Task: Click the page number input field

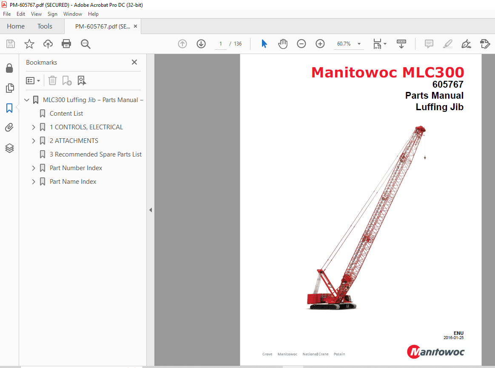Action: (x=221, y=43)
